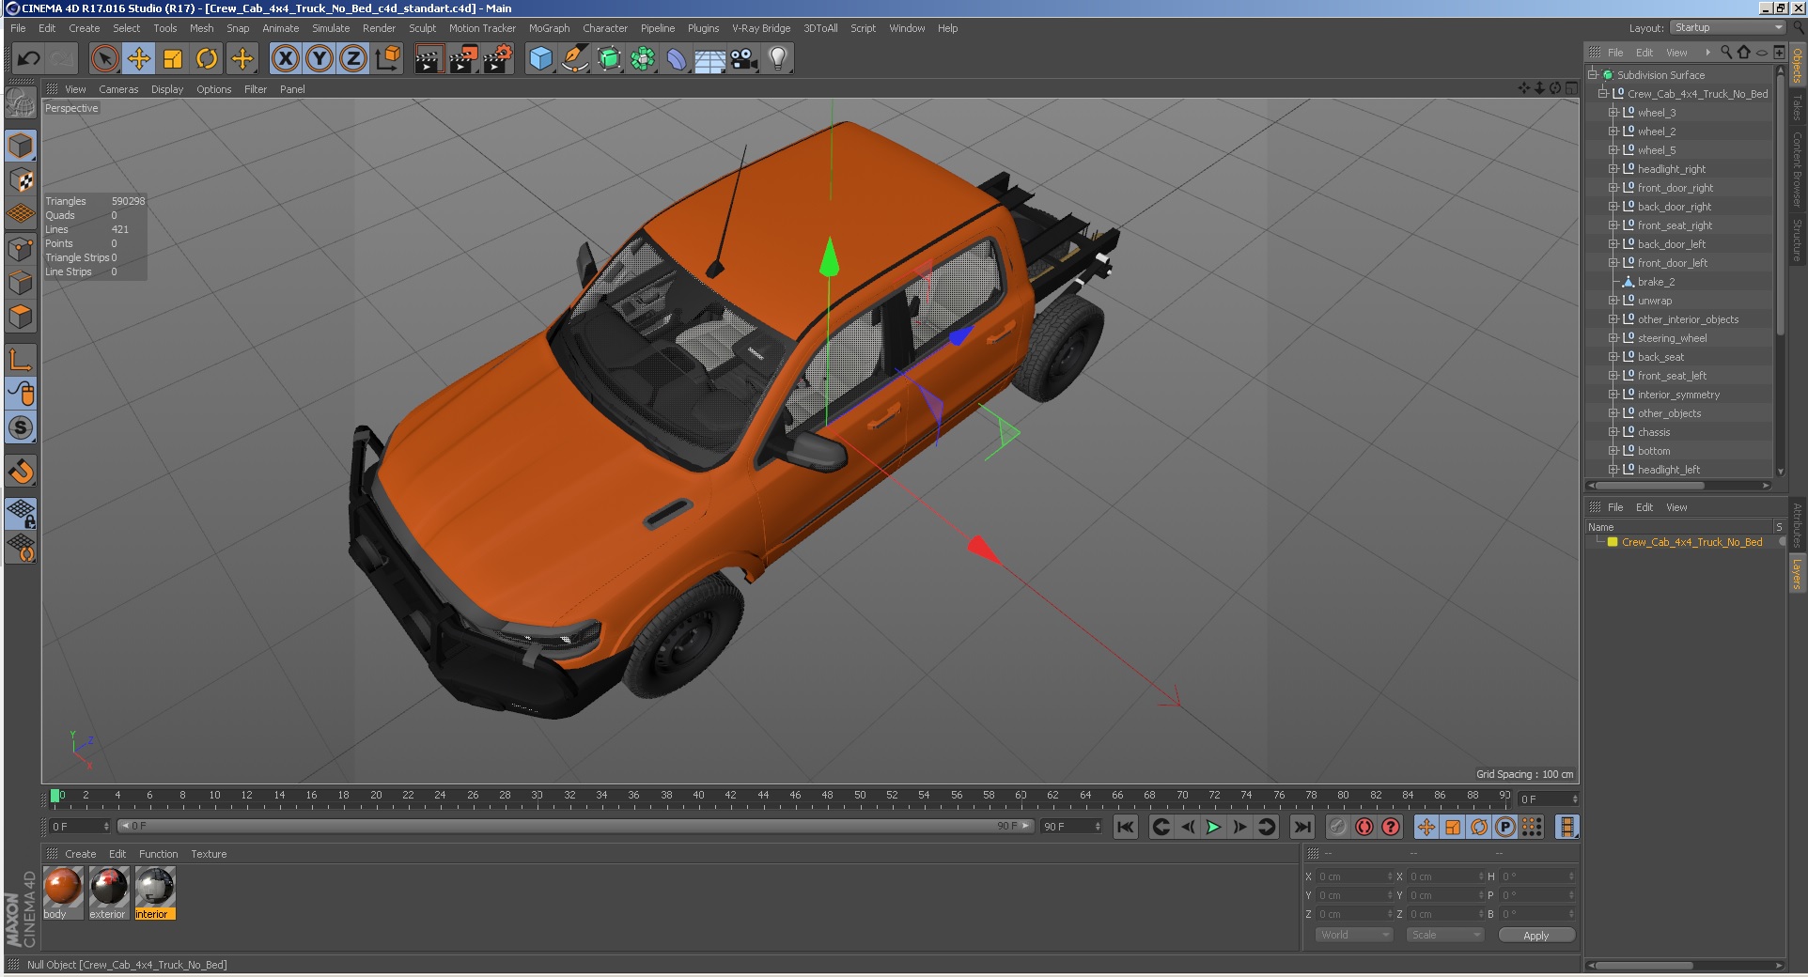Click the Position X coordinate field
This screenshot has width=1808, height=977.
point(1354,876)
